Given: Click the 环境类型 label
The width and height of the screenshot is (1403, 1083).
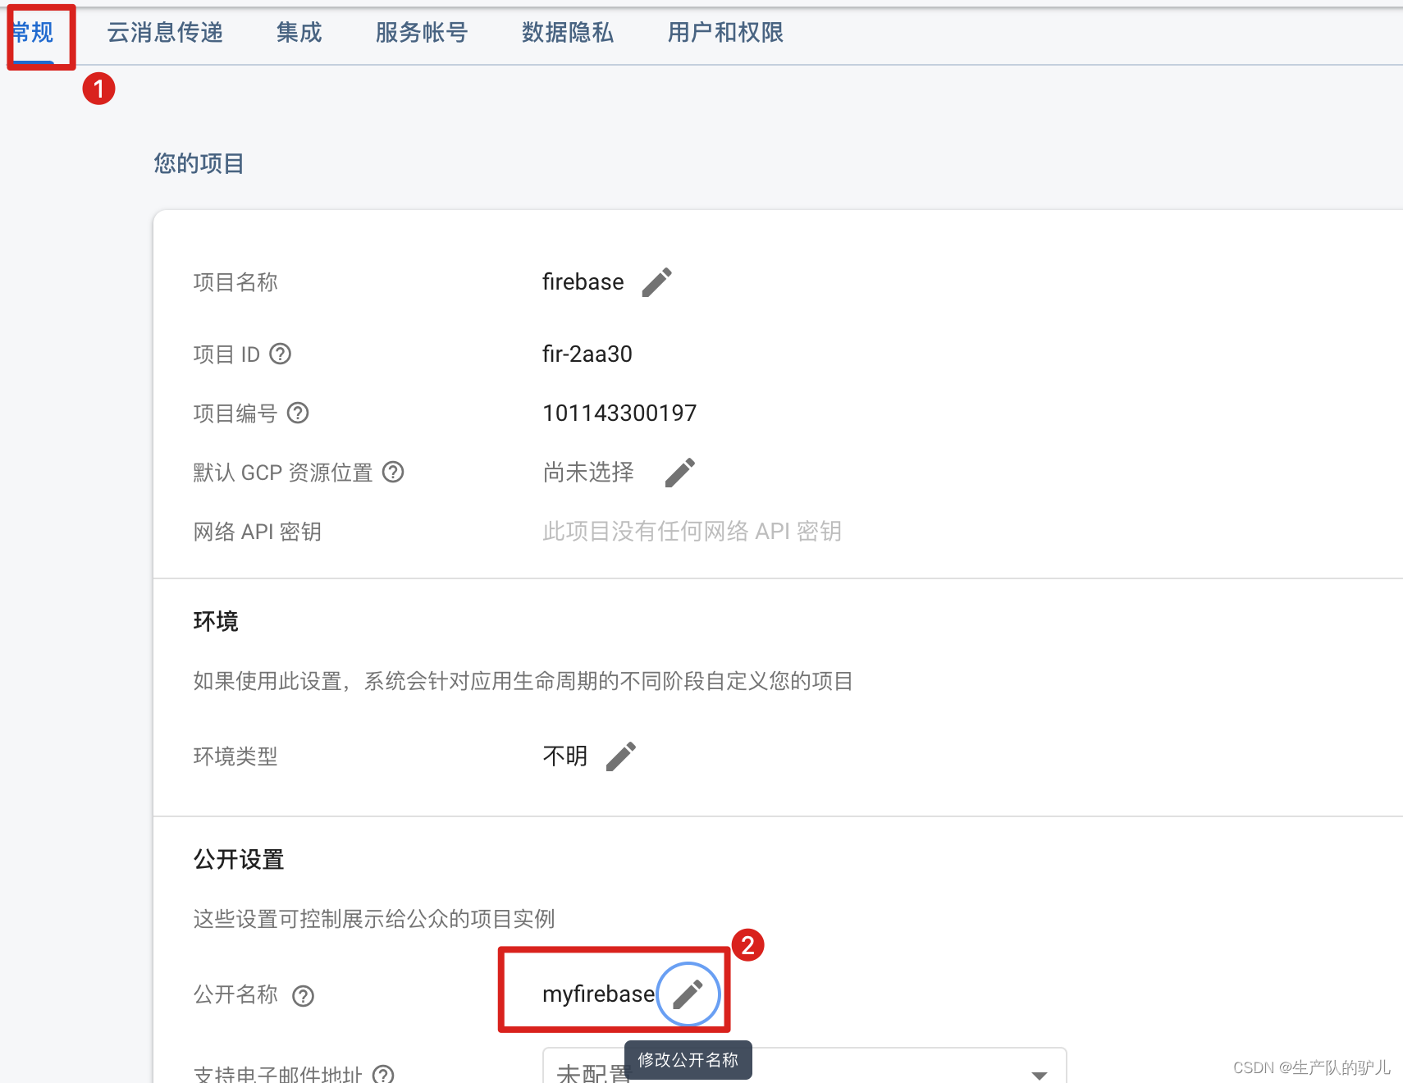Looking at the screenshot, I should coord(235,756).
